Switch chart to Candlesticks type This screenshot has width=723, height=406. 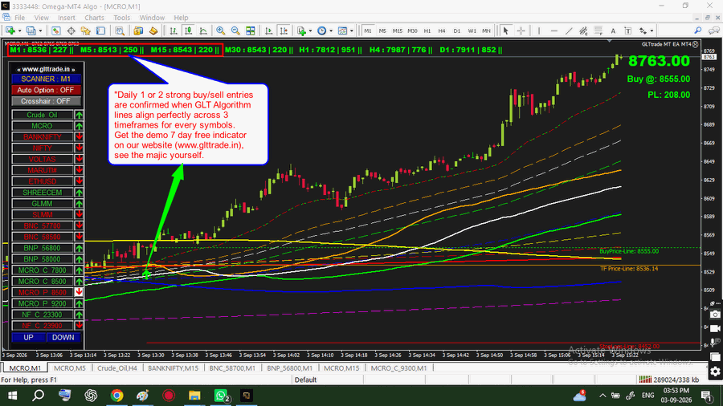[x=188, y=30]
